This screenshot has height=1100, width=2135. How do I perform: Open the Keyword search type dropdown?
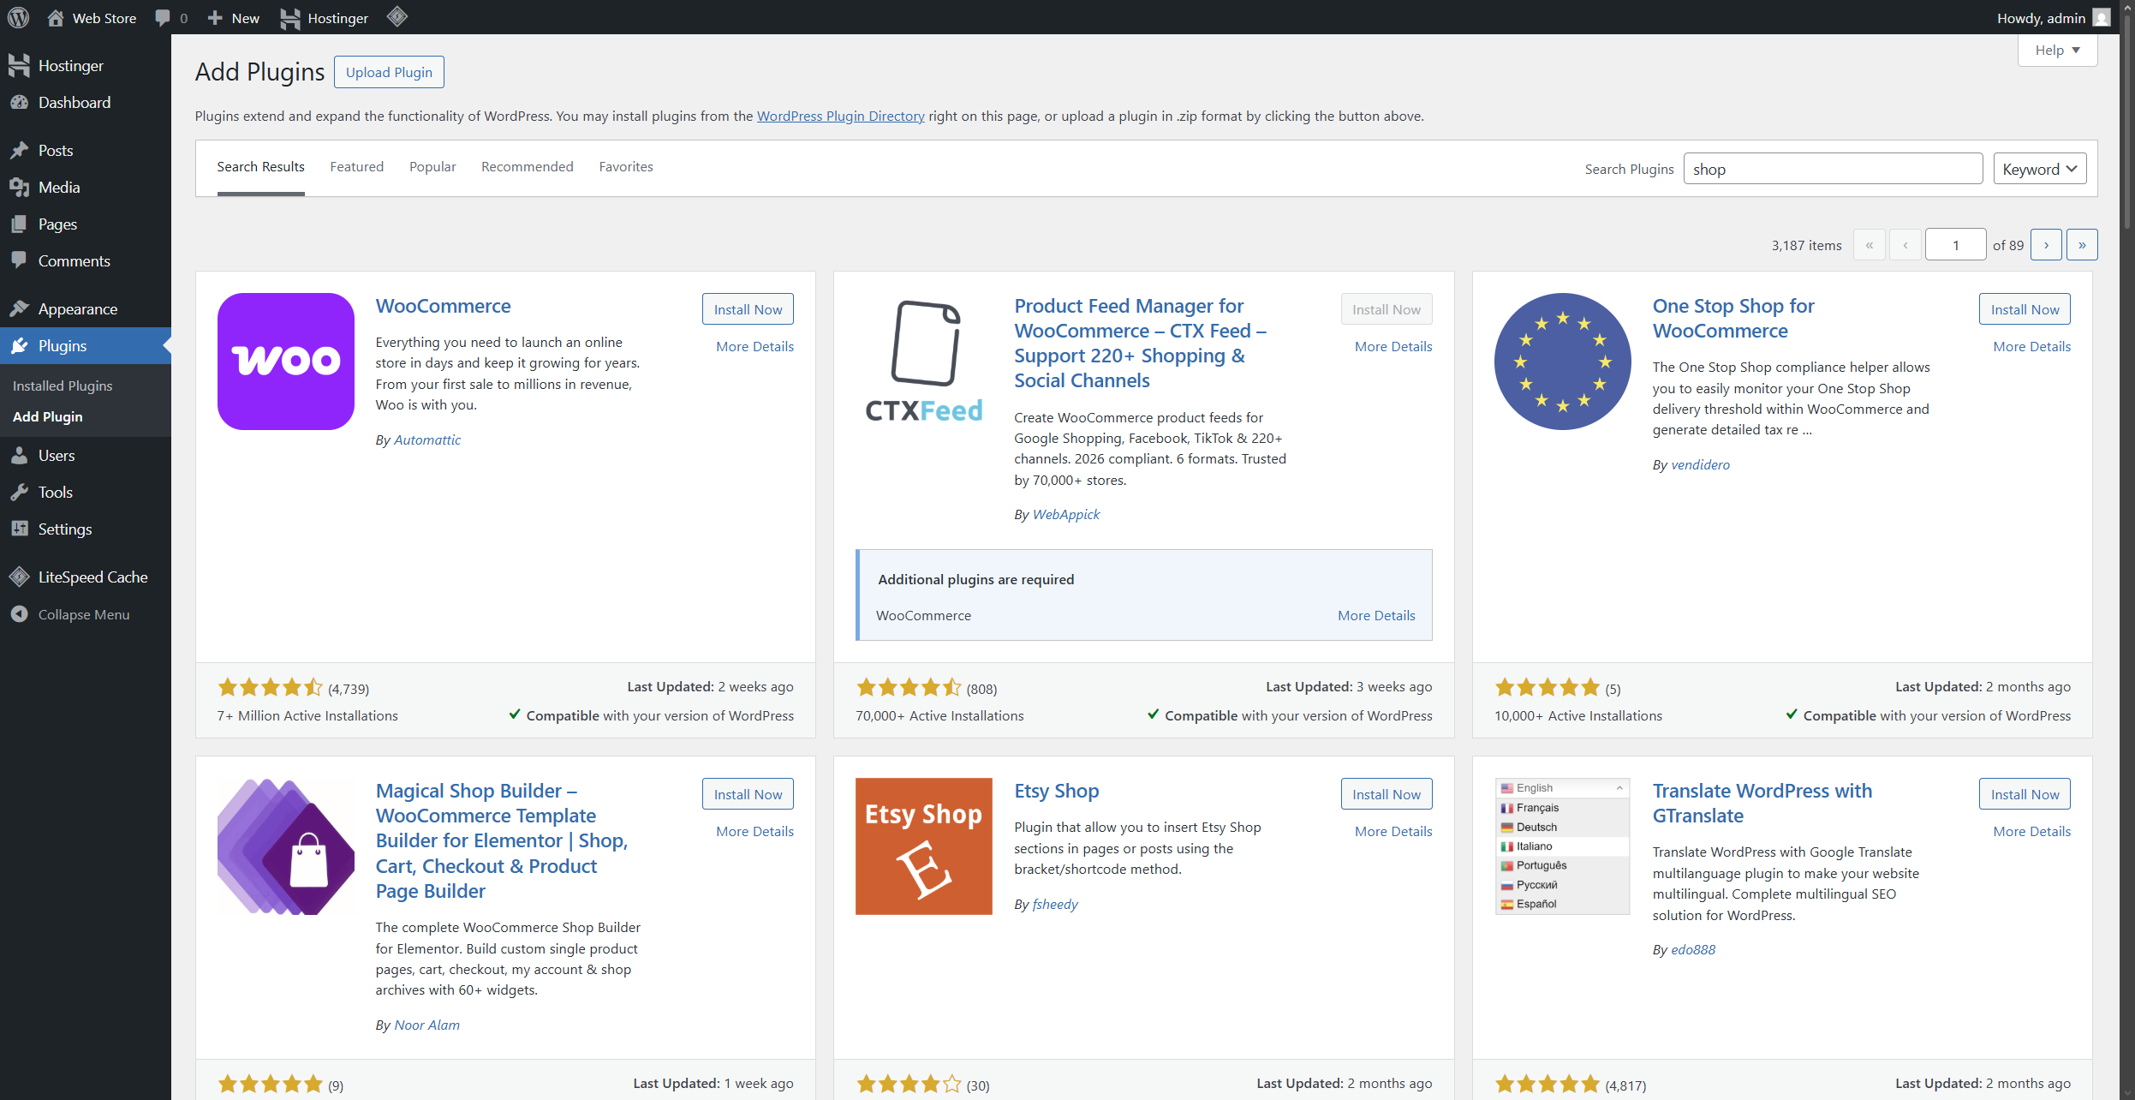[x=2039, y=169]
